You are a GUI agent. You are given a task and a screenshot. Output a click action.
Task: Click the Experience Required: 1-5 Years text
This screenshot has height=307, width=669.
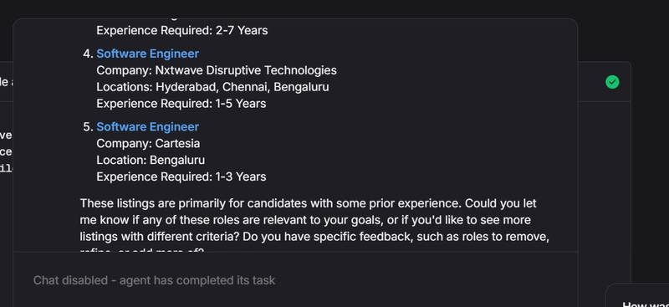181,104
